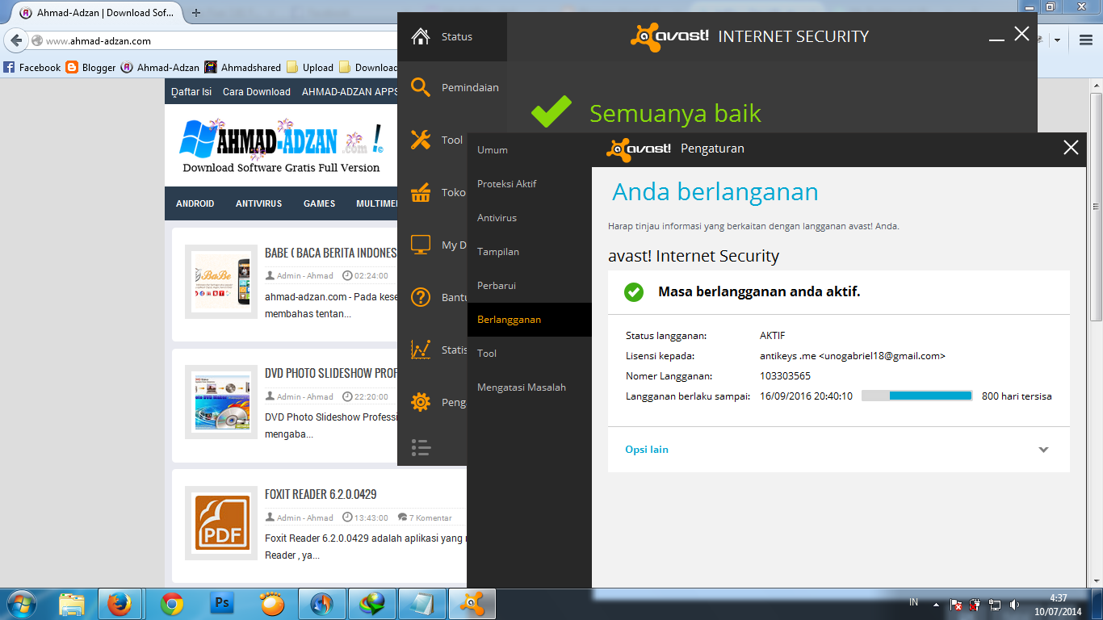Open the Toko shopping basket icon
This screenshot has width=1103, height=620.
coord(421,193)
